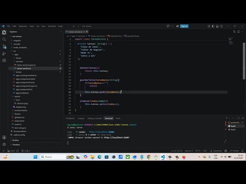Click the CRLF end of line selector

coord(205,151)
